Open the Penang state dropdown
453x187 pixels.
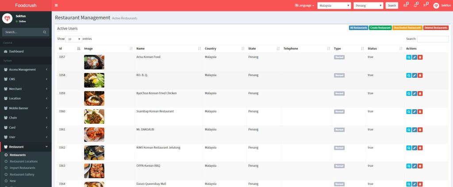(368, 5)
